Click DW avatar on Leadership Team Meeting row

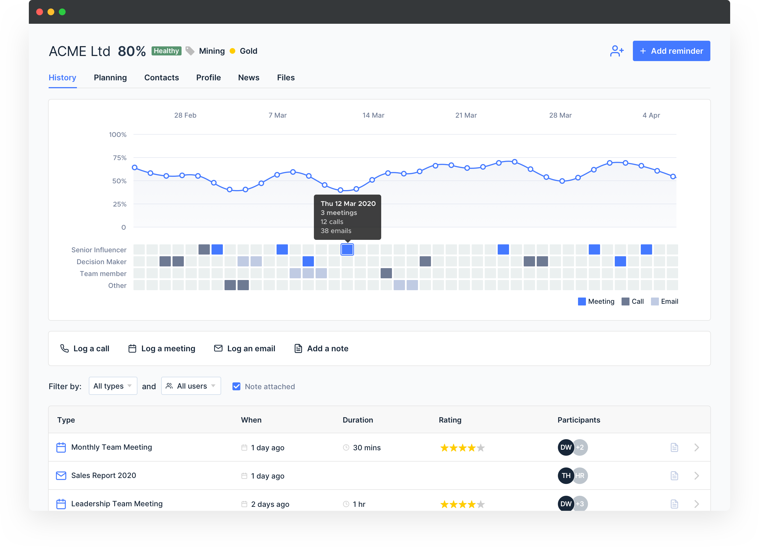(566, 504)
